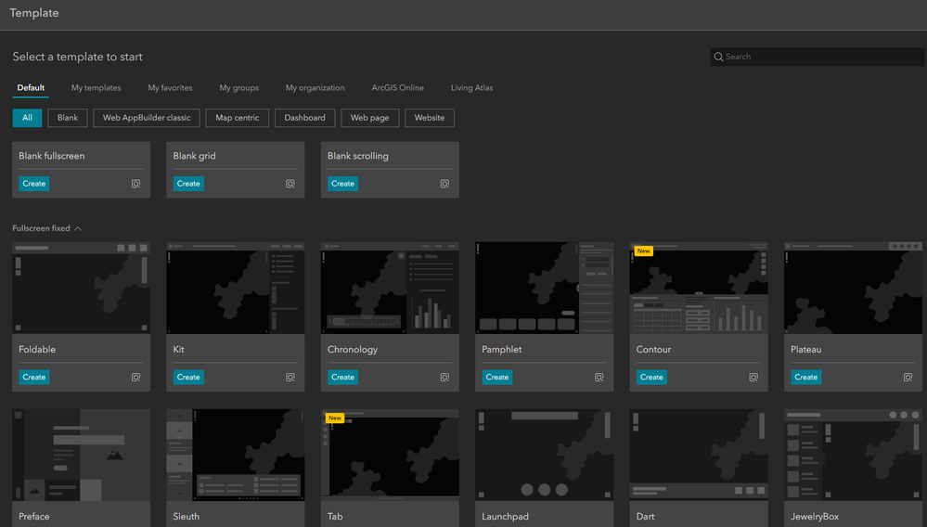Create an app from Pamphlet
The height and width of the screenshot is (527, 927).
[x=497, y=377]
